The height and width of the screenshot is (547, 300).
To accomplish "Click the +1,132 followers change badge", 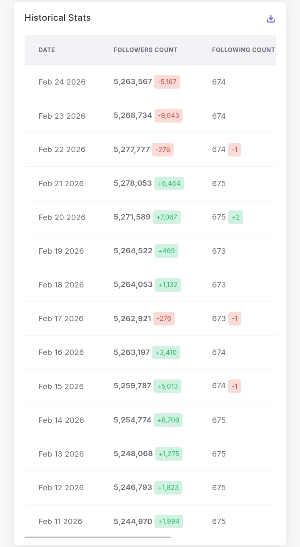I will pos(168,285).
